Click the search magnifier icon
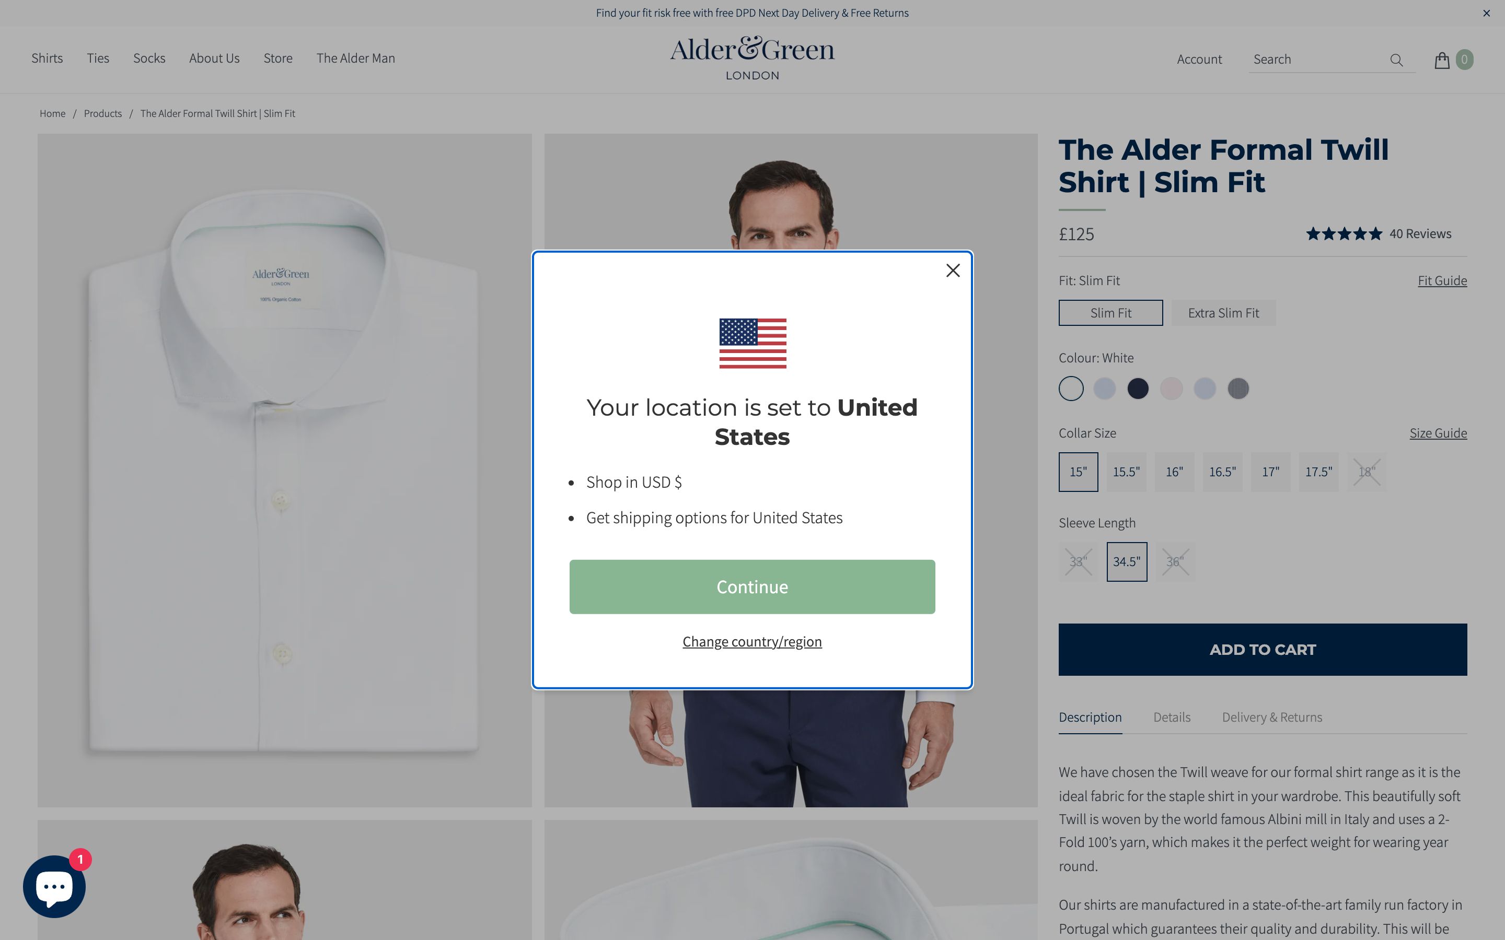This screenshot has height=940, width=1505. 1396,60
